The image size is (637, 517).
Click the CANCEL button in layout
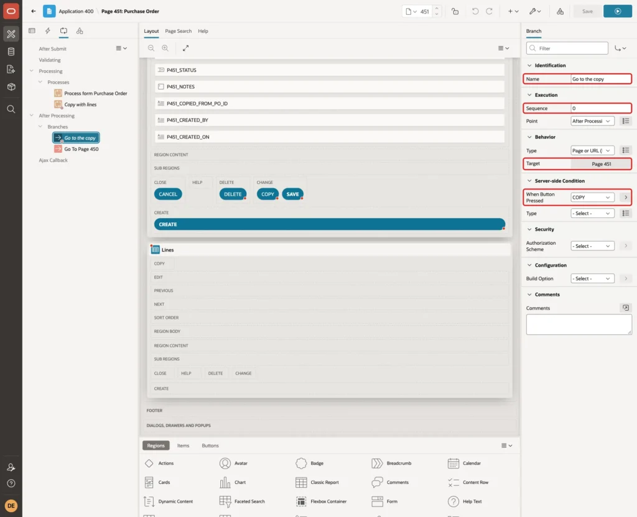tap(168, 194)
